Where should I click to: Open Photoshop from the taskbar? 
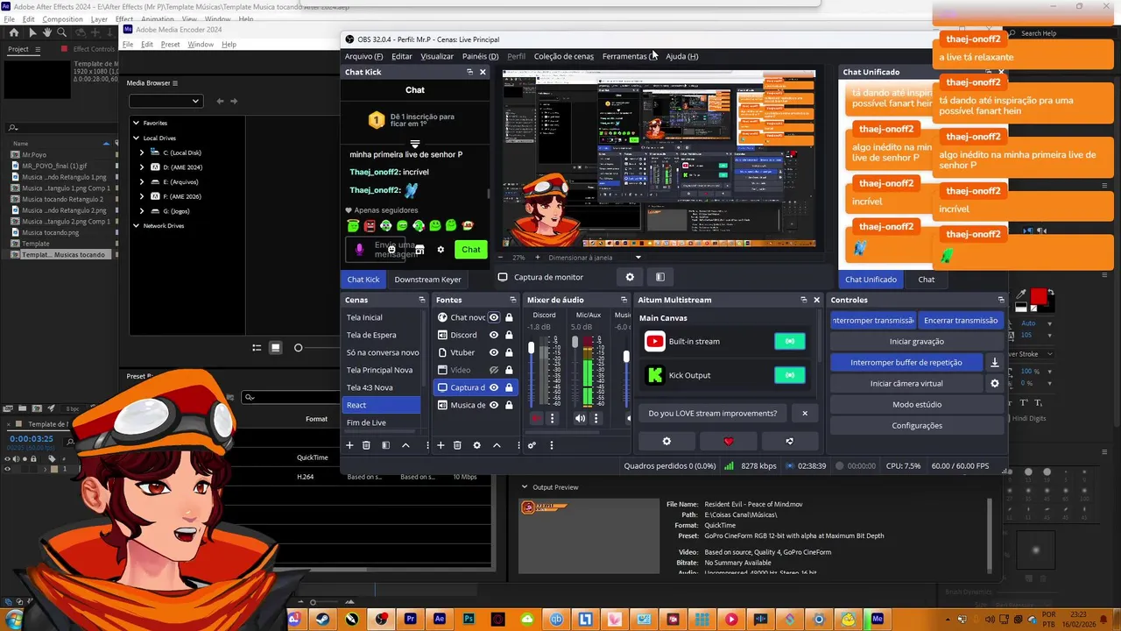pyautogui.click(x=469, y=619)
